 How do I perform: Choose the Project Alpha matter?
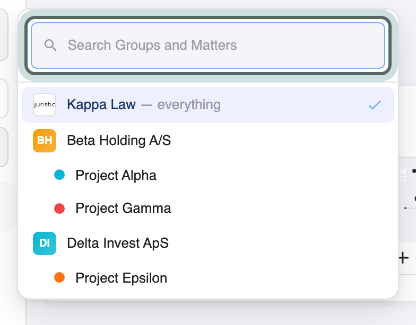(208, 175)
